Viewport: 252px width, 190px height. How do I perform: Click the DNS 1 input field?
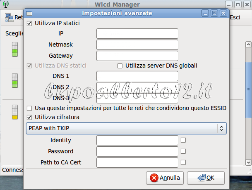[x=137, y=76]
